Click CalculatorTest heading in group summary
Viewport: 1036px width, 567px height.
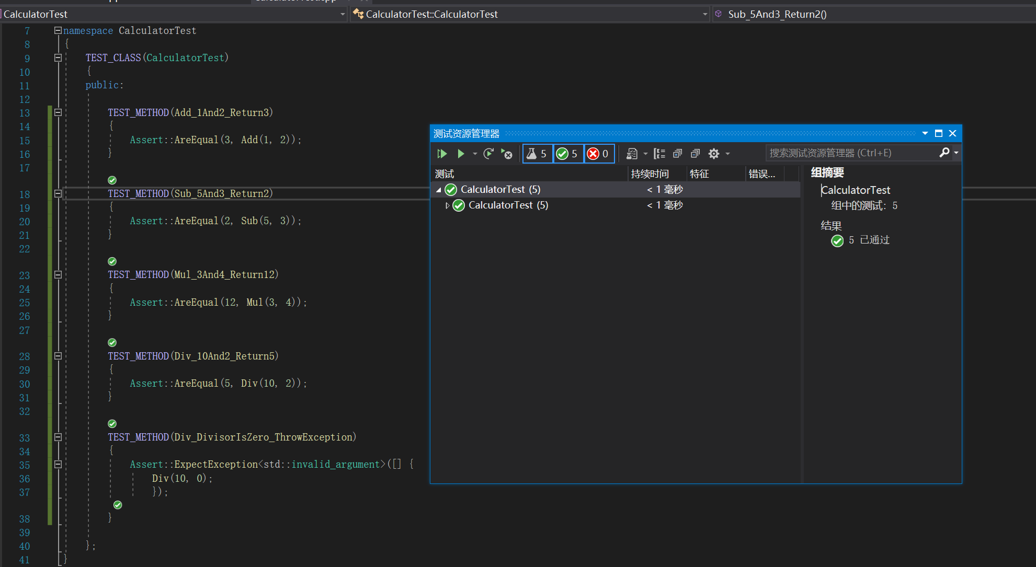(856, 190)
